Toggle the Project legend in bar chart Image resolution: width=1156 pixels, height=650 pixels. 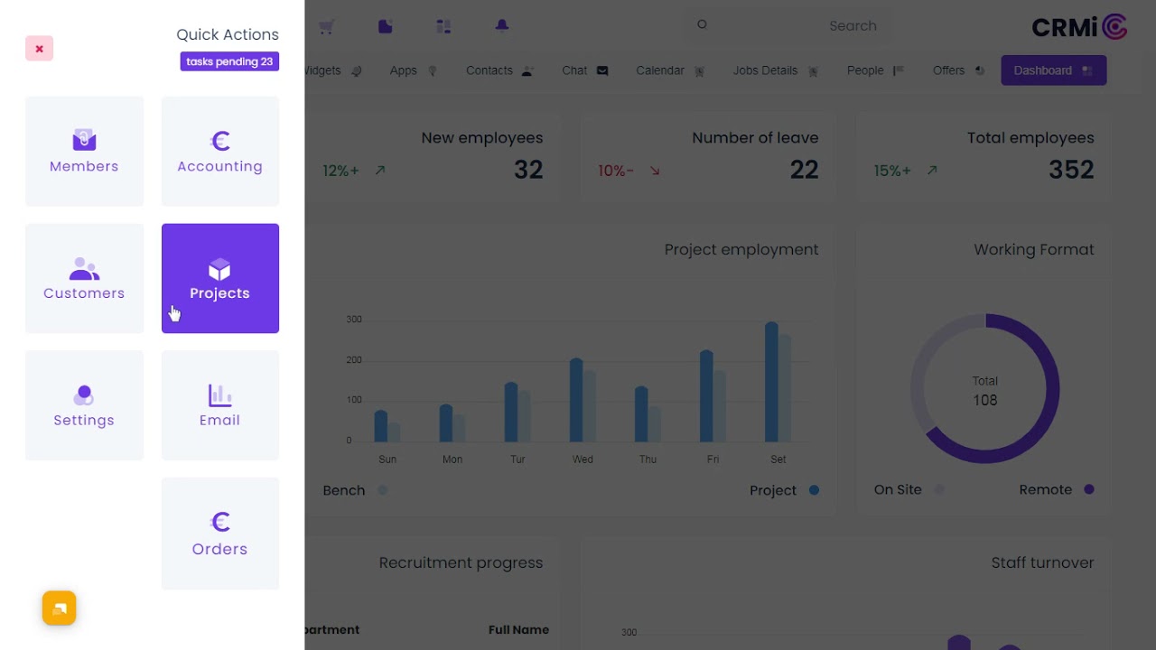tap(784, 490)
